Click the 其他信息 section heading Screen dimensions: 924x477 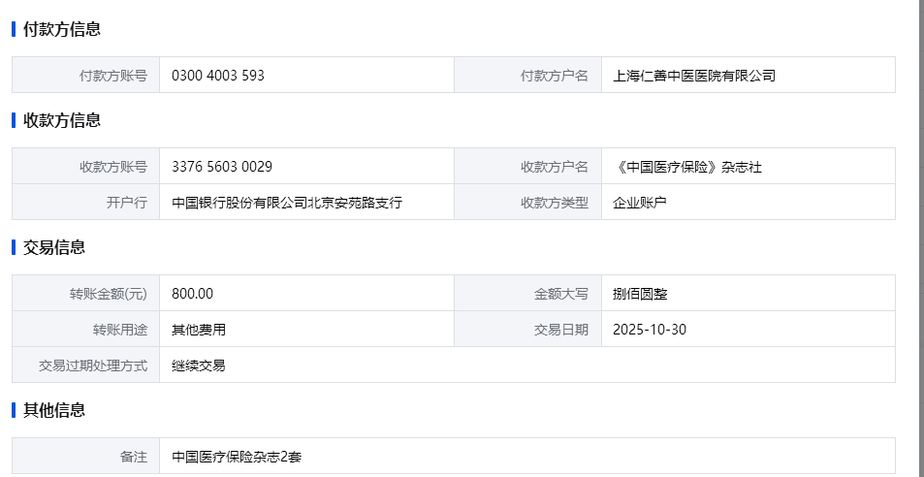(x=54, y=410)
